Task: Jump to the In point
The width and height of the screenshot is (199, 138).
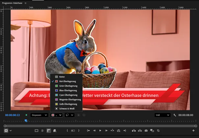Action: [88, 130]
